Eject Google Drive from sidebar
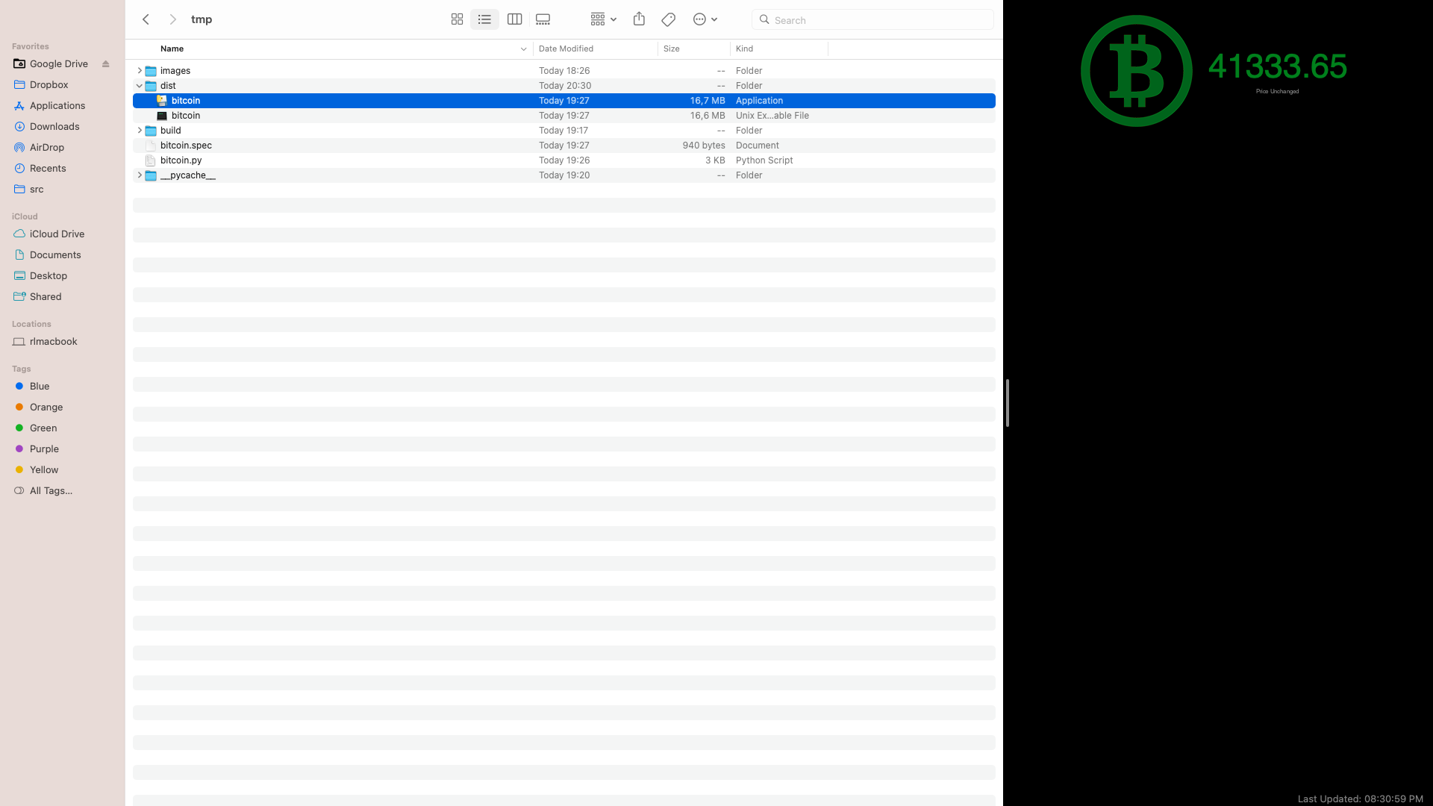Viewport: 1433px width, 806px height. (106, 64)
